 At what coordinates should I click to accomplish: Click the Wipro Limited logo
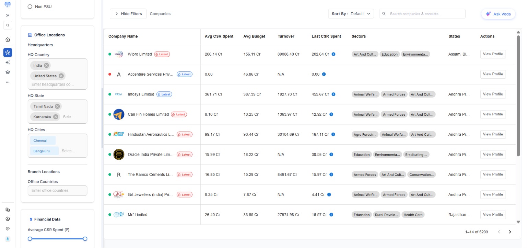tap(119, 54)
